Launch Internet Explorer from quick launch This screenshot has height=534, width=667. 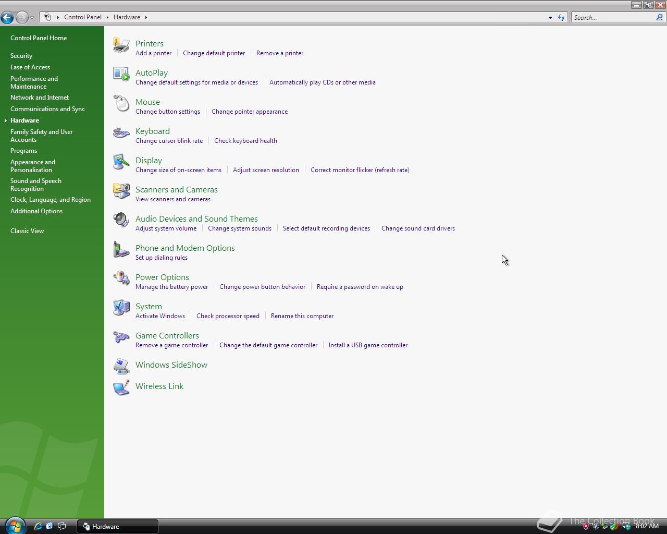pyautogui.click(x=38, y=526)
